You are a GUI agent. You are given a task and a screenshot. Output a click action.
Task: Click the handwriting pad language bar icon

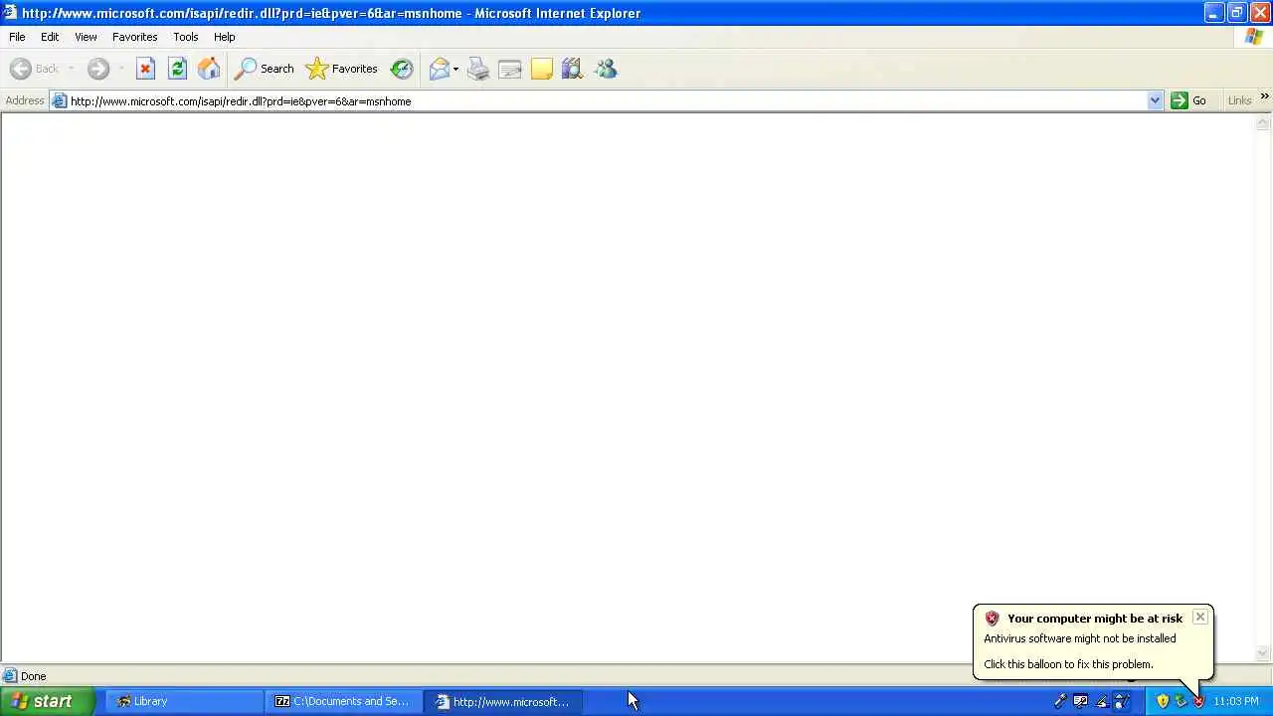1080,701
